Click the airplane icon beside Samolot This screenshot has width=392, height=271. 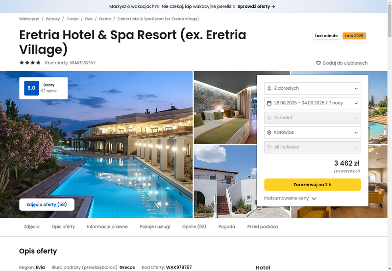pos(269,118)
